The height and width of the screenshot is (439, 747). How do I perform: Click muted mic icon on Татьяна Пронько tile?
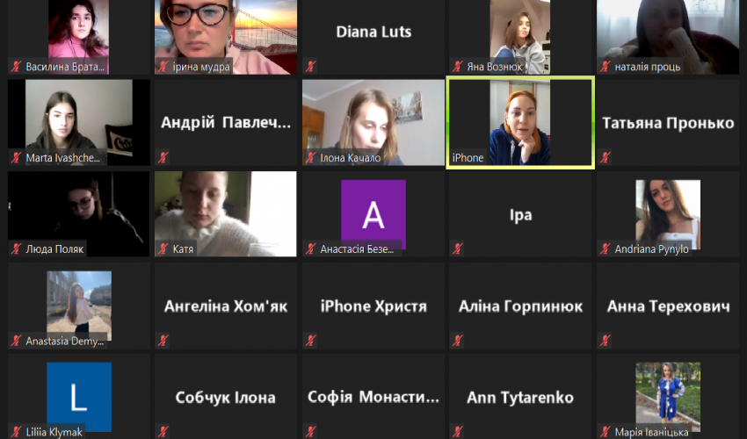pyautogui.click(x=605, y=158)
